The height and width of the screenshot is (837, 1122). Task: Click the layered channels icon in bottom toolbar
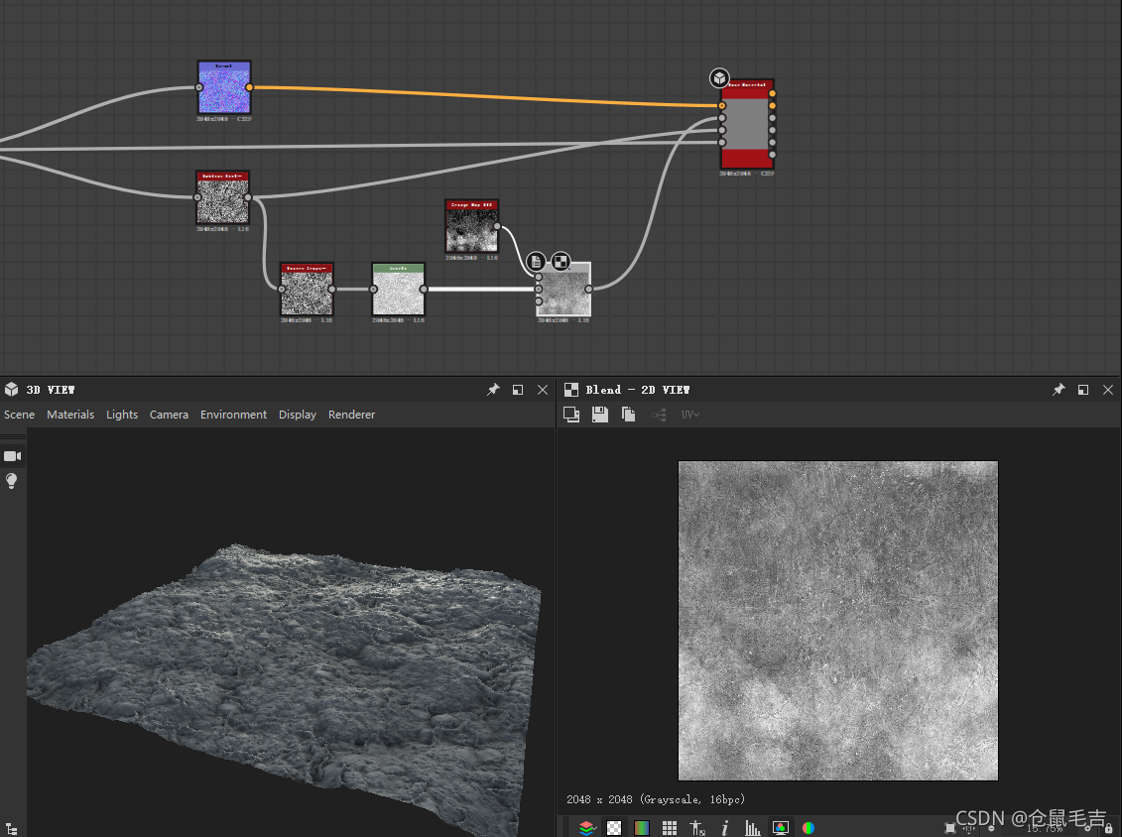586,828
